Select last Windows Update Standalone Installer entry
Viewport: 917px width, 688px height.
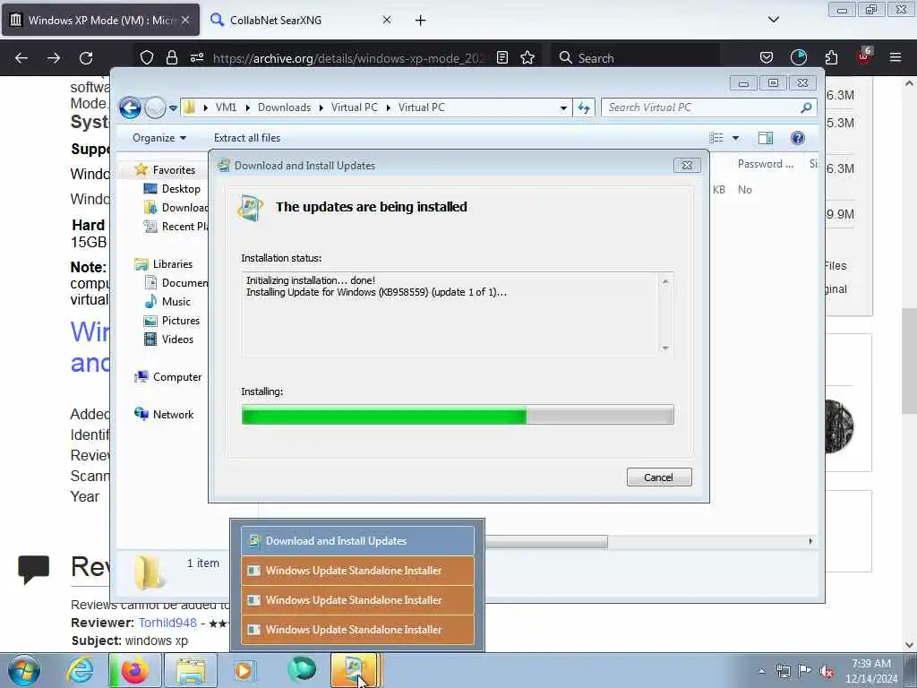[x=357, y=630]
